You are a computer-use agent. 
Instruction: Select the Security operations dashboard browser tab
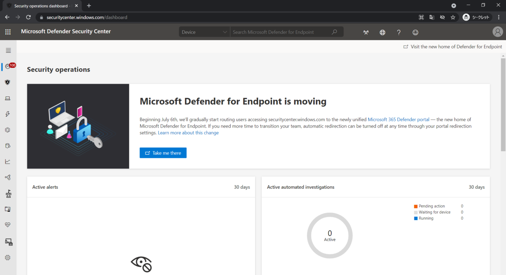coord(40,6)
